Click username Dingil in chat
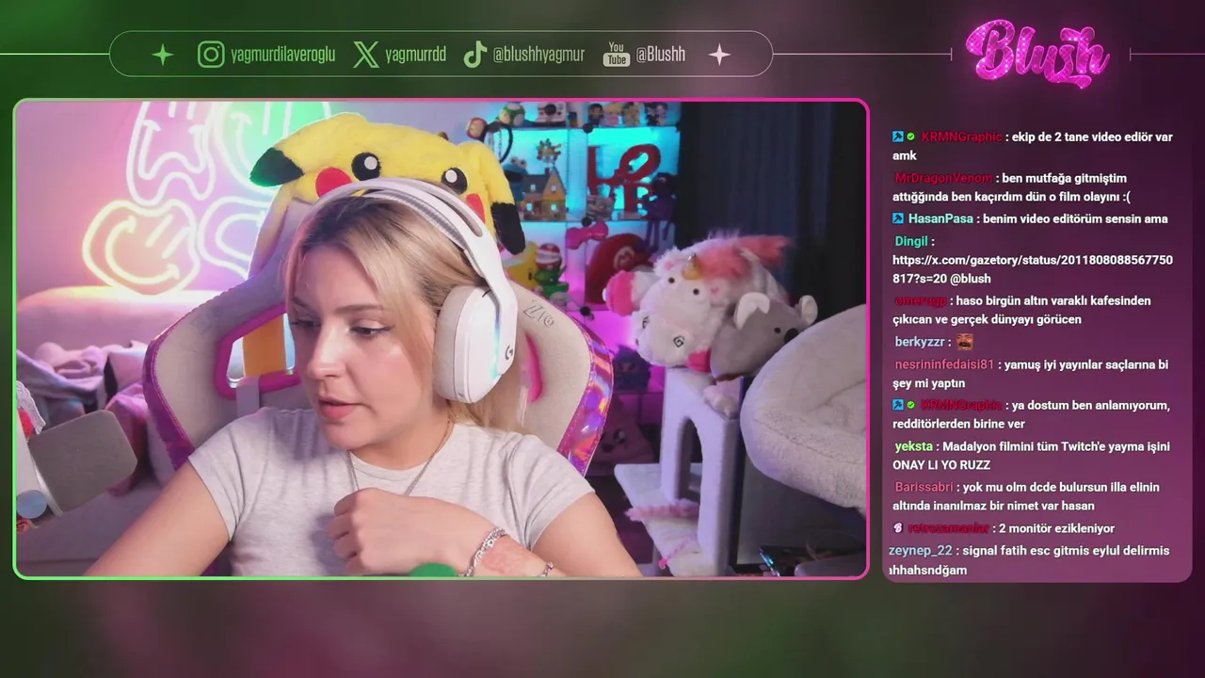The height and width of the screenshot is (678, 1205). point(911,241)
